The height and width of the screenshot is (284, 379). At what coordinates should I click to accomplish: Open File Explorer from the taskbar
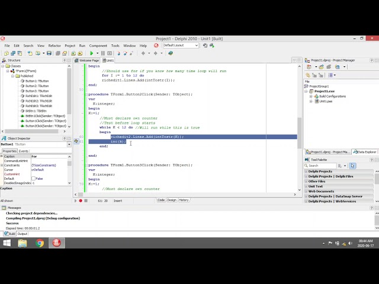(x=23, y=243)
